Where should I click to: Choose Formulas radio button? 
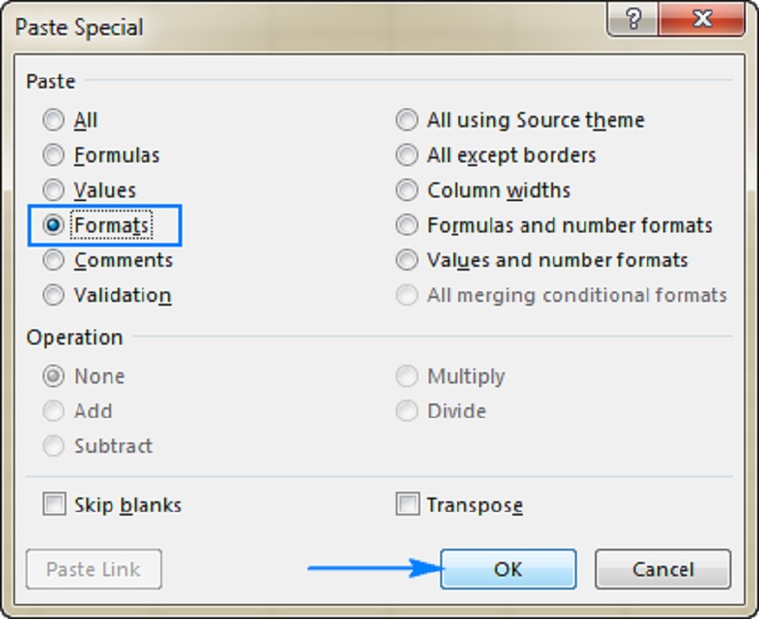54,156
